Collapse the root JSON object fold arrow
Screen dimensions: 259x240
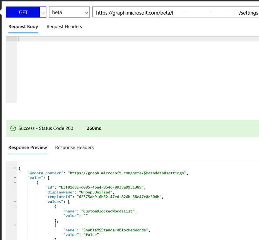tap(15, 168)
